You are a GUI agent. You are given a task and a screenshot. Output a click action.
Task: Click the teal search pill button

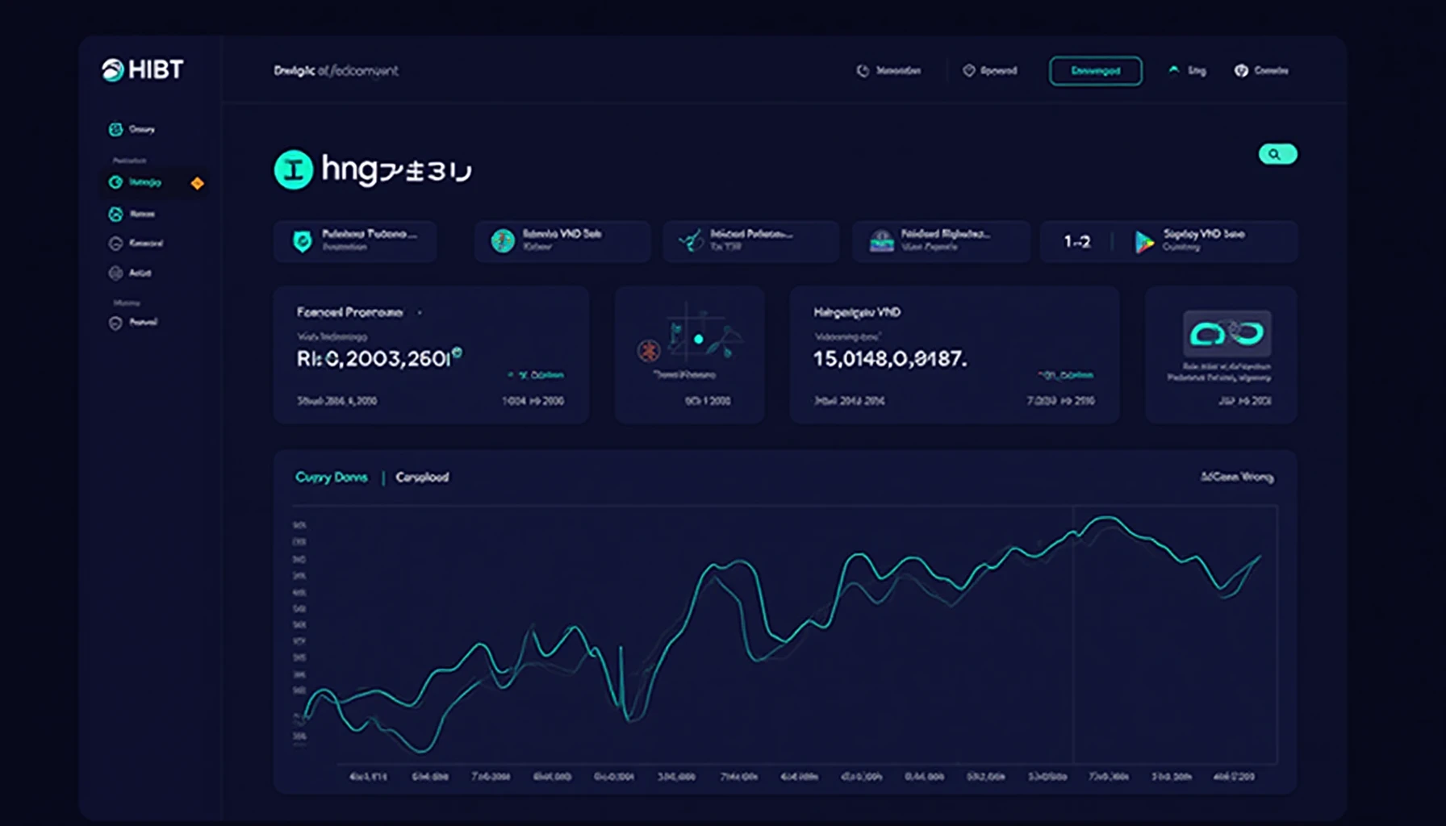click(1277, 154)
